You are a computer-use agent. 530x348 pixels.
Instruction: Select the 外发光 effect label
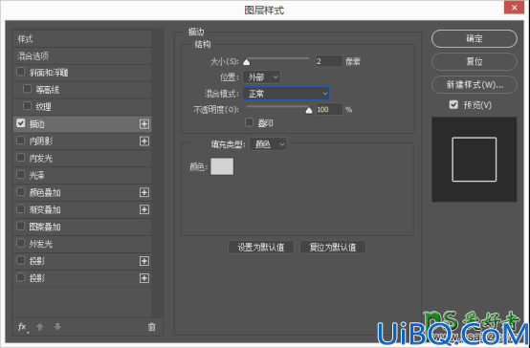41,244
